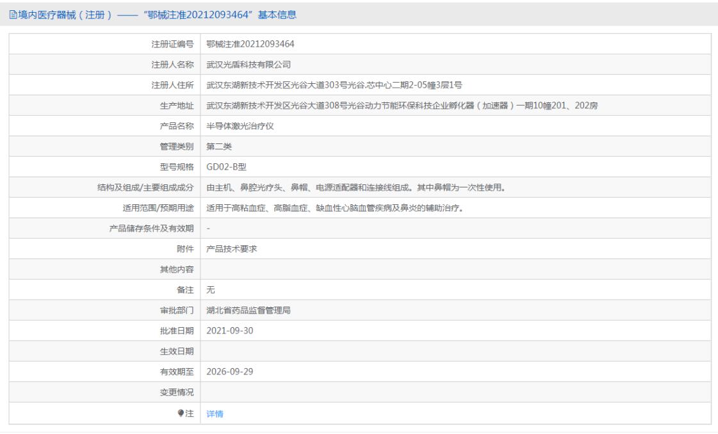
Task: Click the 批准日期 label
Action: pyautogui.click(x=177, y=330)
